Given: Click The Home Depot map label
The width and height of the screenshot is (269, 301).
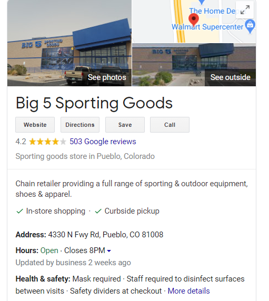Looking at the screenshot, I should click(212, 11).
